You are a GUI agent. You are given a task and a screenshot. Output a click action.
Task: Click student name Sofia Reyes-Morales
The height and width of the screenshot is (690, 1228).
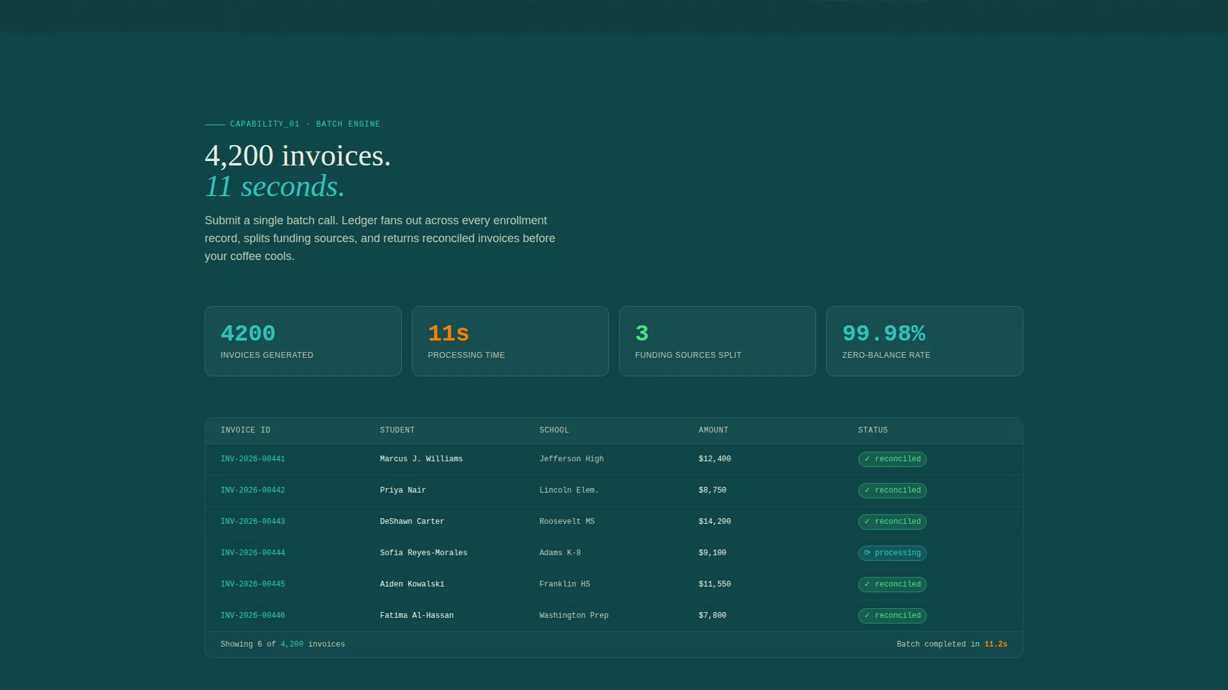click(x=423, y=553)
